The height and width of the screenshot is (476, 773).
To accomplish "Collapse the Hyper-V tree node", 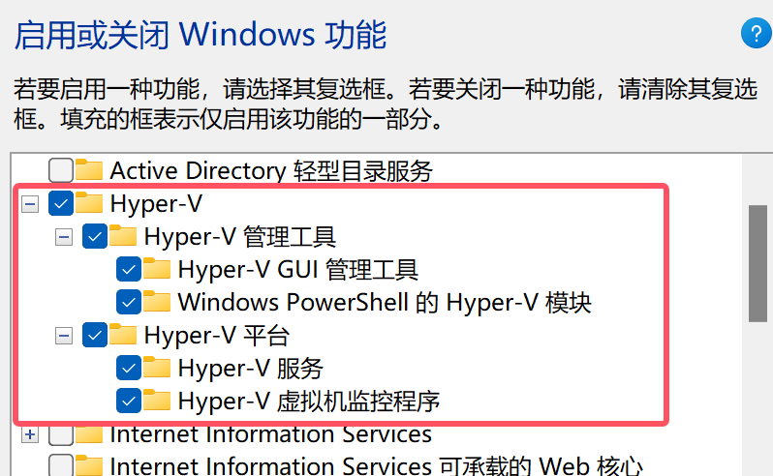I will tap(30, 204).
